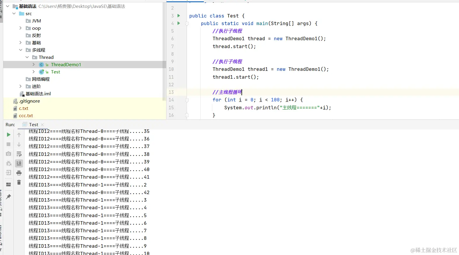Click the 多线程 folder name
Viewport: 459px width, 255px height.
click(38, 50)
